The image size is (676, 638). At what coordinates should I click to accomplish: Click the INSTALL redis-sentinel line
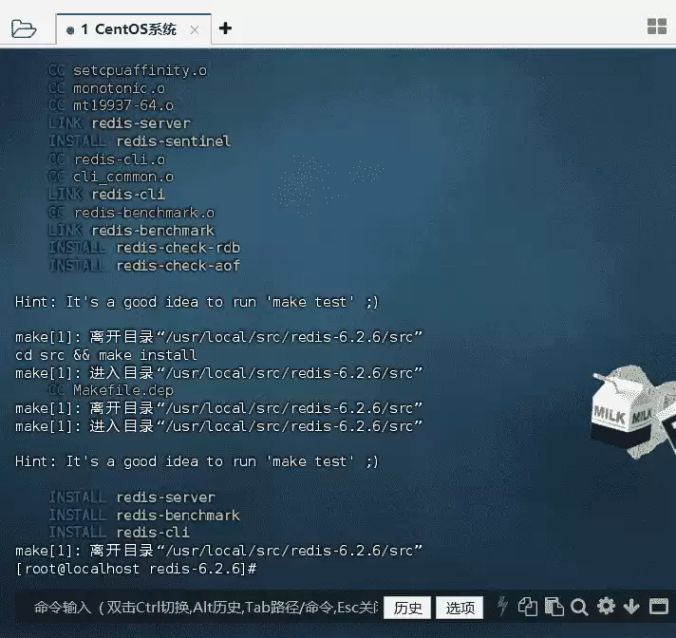[x=140, y=141]
